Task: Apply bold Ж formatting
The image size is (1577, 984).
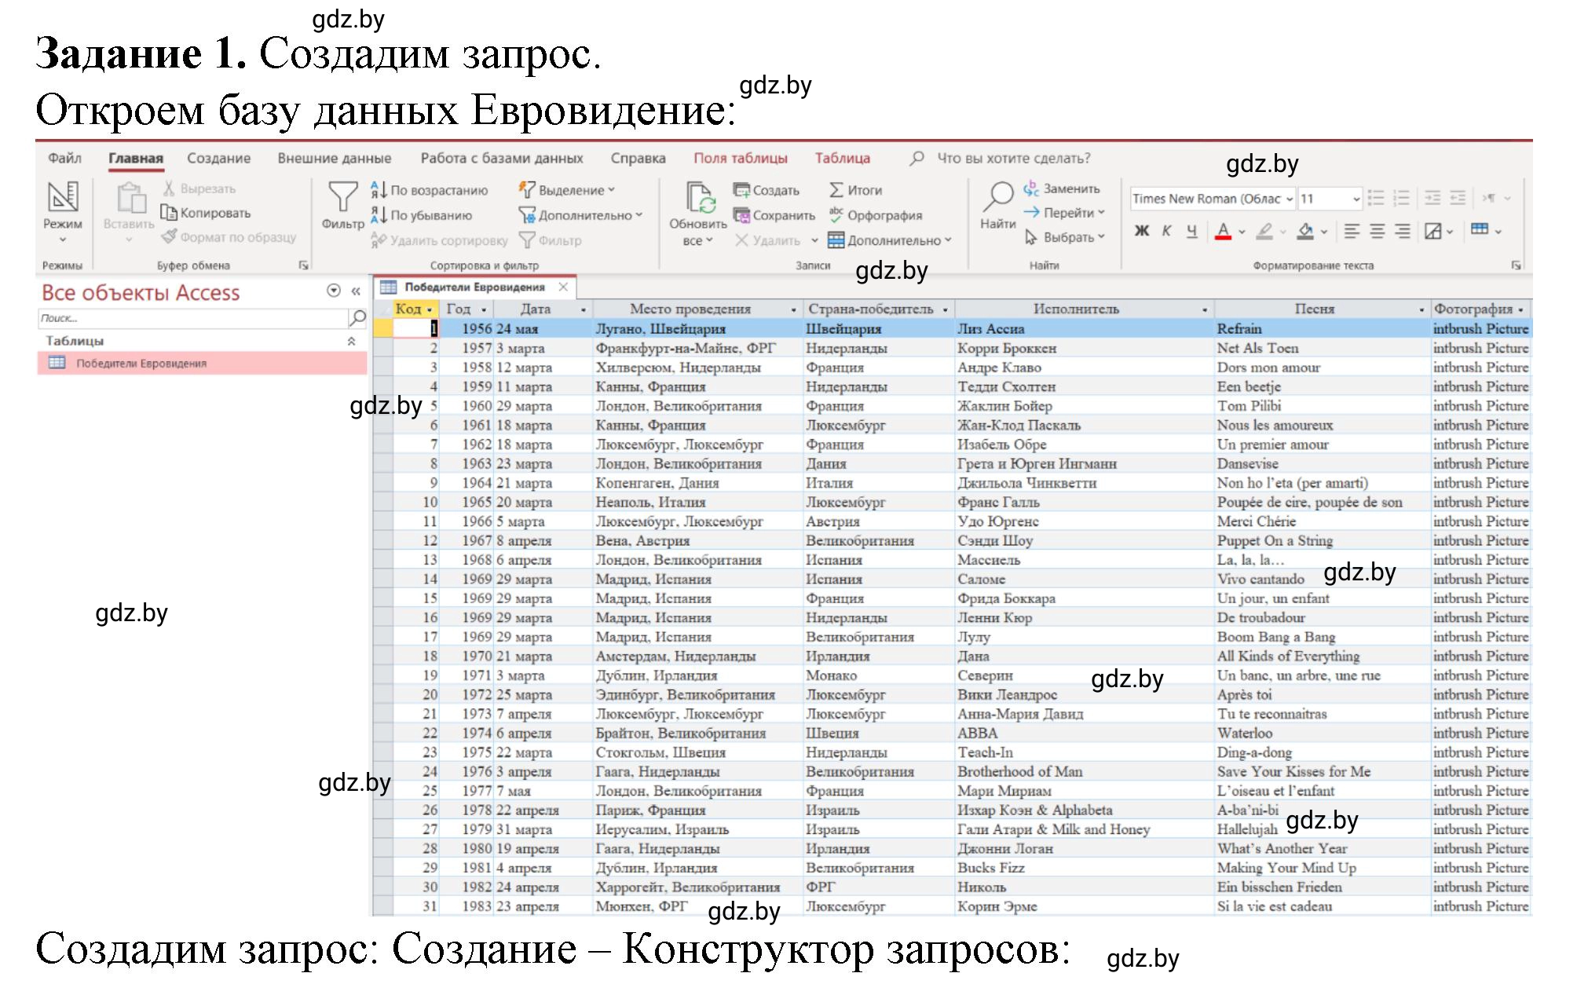Action: click(1142, 231)
